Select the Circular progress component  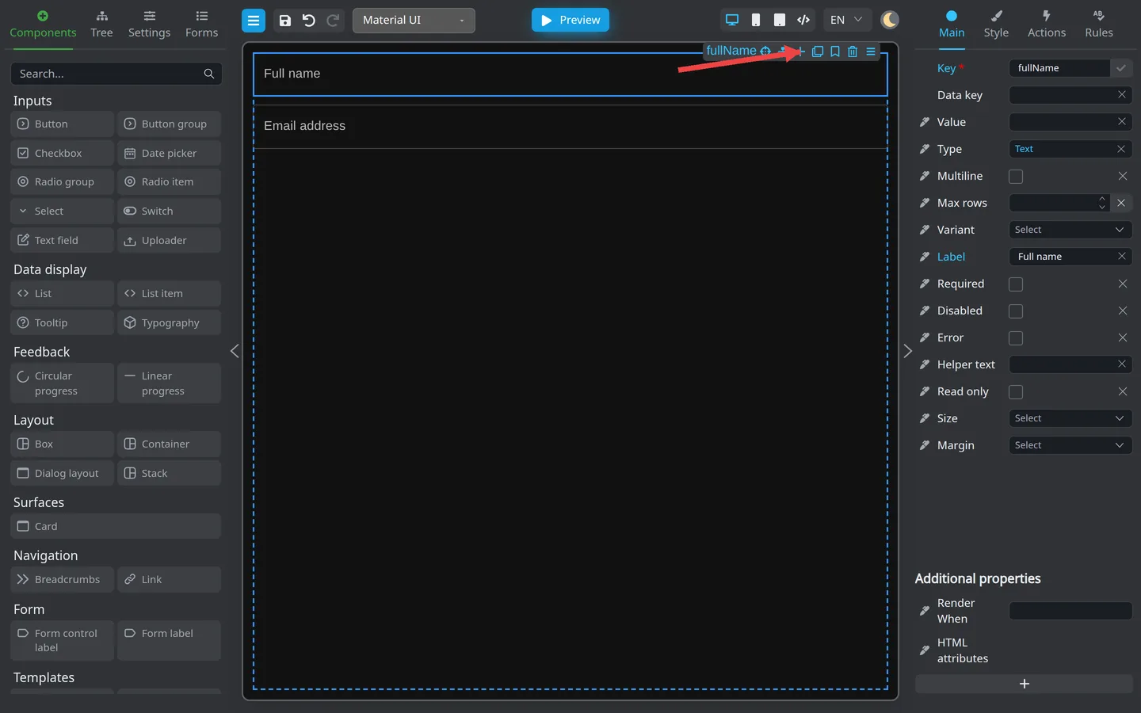pyautogui.click(x=63, y=383)
